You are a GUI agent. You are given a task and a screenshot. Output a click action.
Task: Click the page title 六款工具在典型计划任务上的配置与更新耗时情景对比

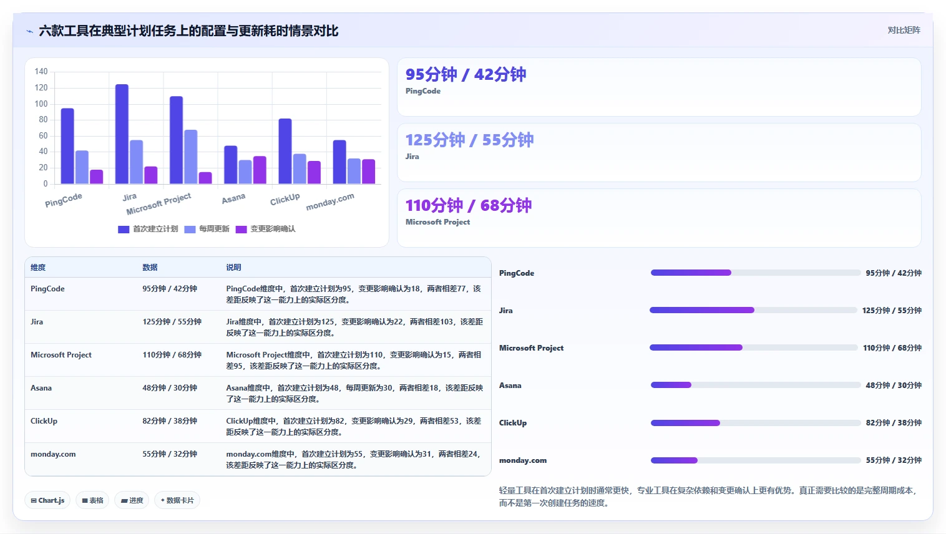[x=188, y=31]
